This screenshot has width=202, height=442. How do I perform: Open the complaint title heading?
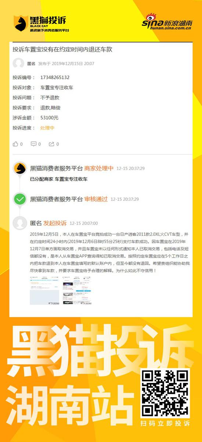pyautogui.click(x=62, y=49)
